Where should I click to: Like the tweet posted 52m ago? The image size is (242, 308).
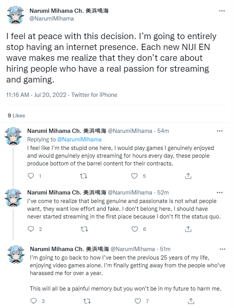135,229
